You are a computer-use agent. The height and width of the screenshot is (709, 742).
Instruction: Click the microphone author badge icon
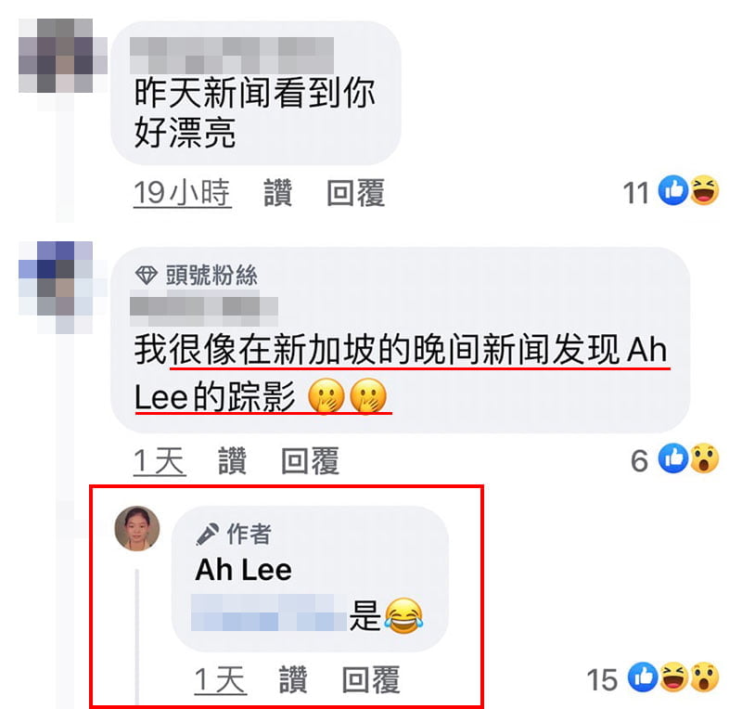207,535
